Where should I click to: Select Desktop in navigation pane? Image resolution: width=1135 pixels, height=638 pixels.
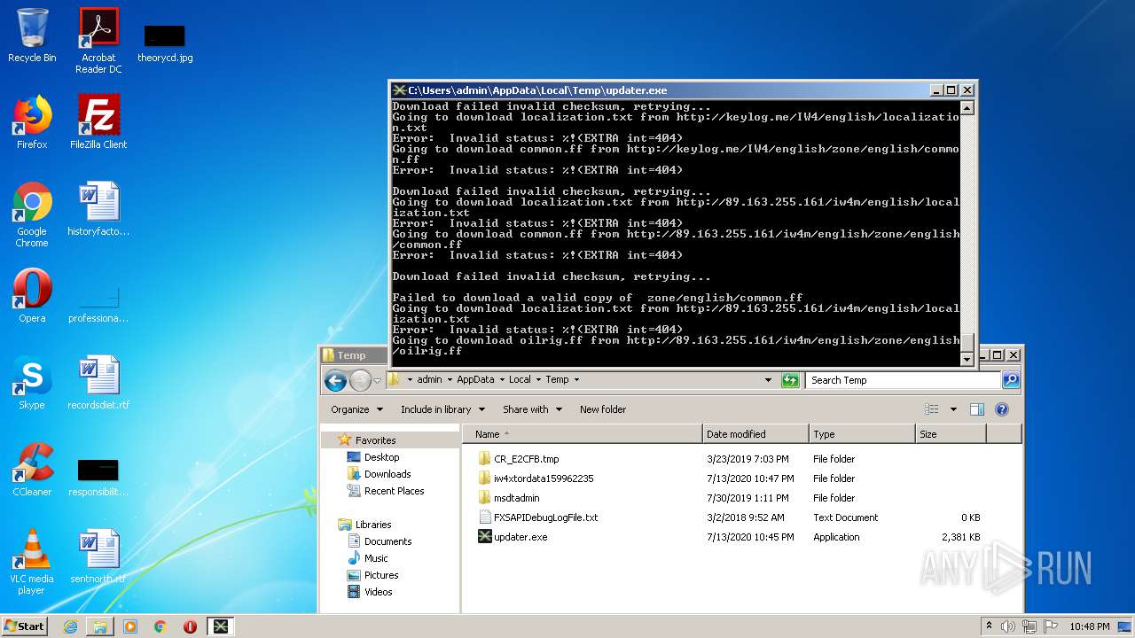point(381,457)
